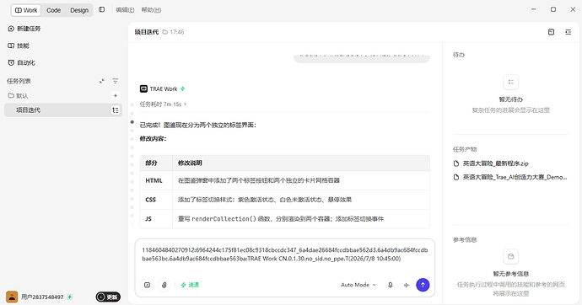Screen dimensions: 582x305
Task: Click the HTML table cell
Action: (156, 180)
